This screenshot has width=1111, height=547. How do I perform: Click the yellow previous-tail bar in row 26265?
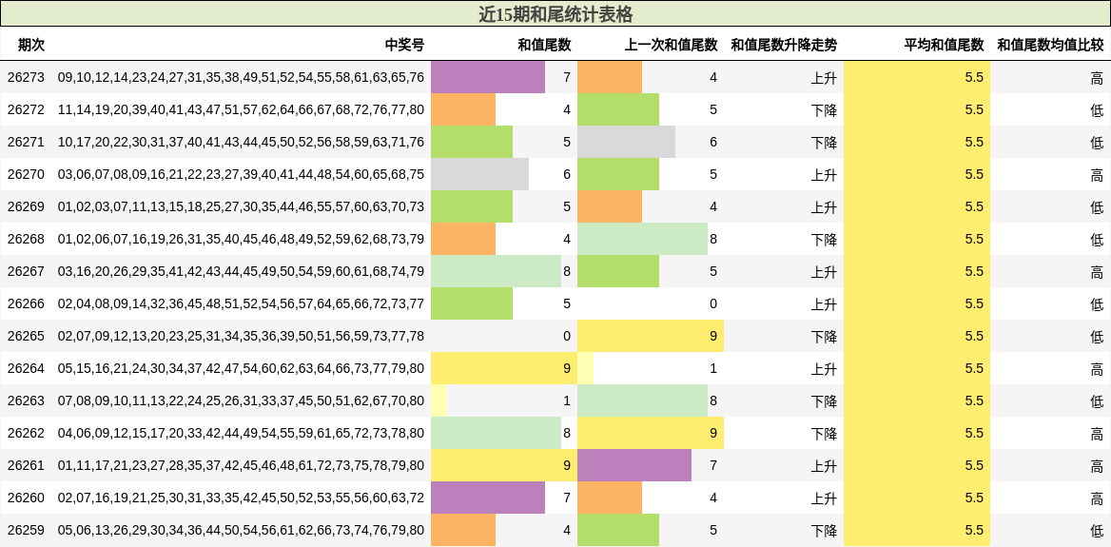click(x=651, y=337)
